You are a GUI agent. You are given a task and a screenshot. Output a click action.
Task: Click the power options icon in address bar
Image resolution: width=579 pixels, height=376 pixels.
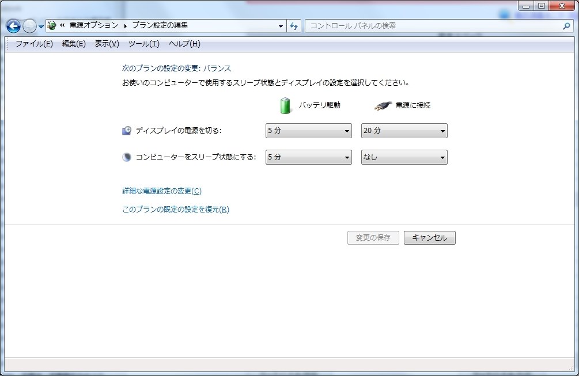coord(52,25)
